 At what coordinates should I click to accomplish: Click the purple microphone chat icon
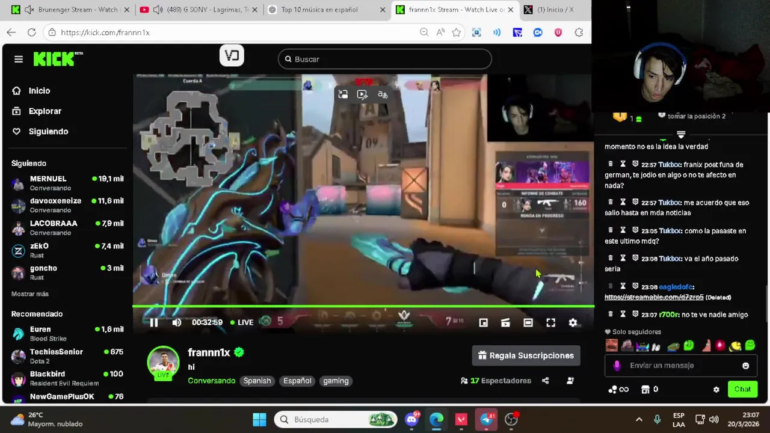coord(617,366)
